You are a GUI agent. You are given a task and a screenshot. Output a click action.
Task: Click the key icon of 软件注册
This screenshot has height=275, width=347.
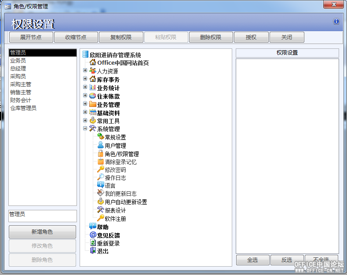pyautogui.click(x=100, y=218)
